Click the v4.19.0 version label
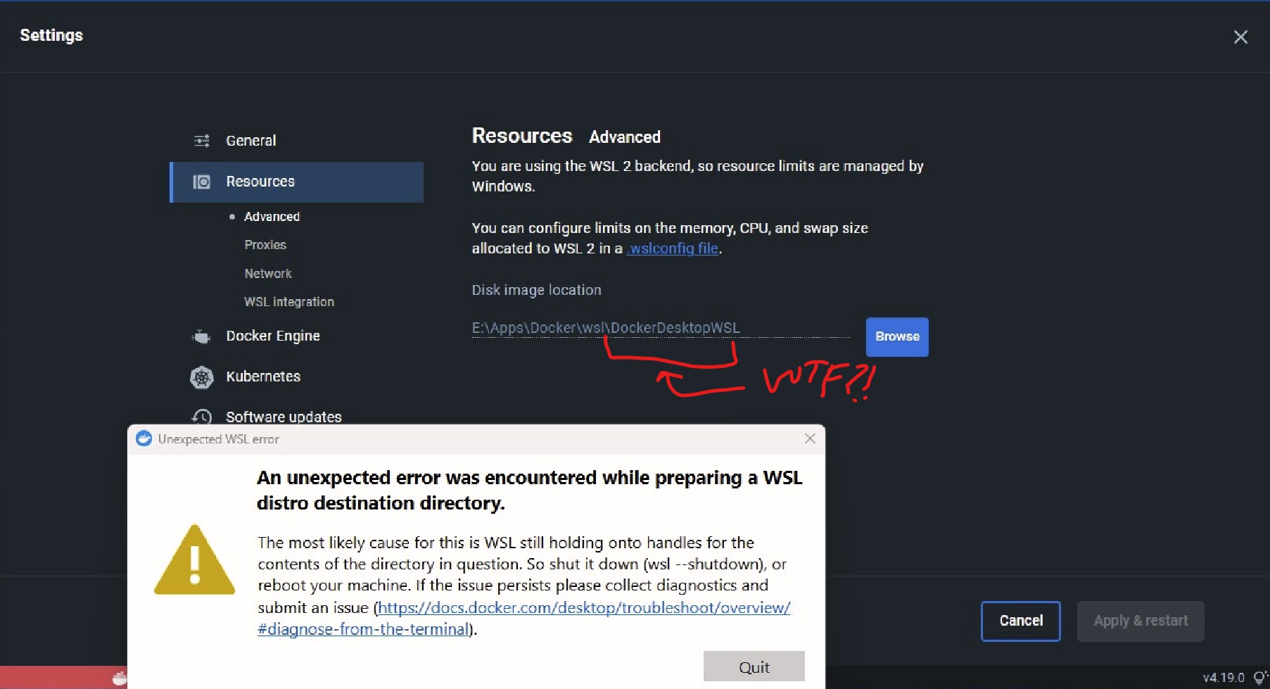 pos(1224,678)
